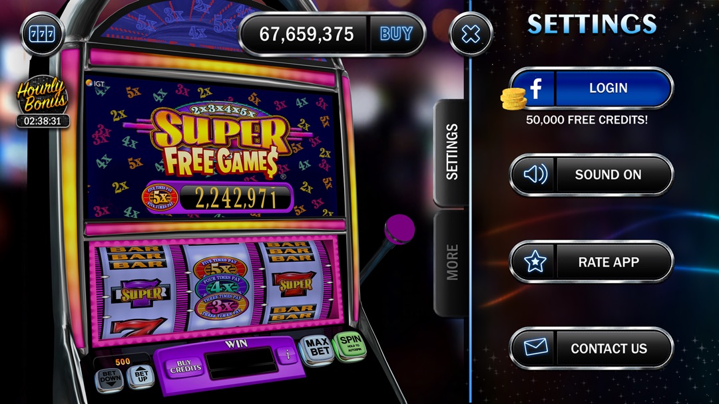
Task: Open the paytable info i button
Action: [x=288, y=354]
